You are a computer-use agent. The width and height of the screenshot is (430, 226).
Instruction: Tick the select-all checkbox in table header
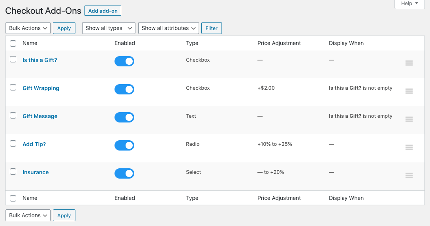[13, 43]
